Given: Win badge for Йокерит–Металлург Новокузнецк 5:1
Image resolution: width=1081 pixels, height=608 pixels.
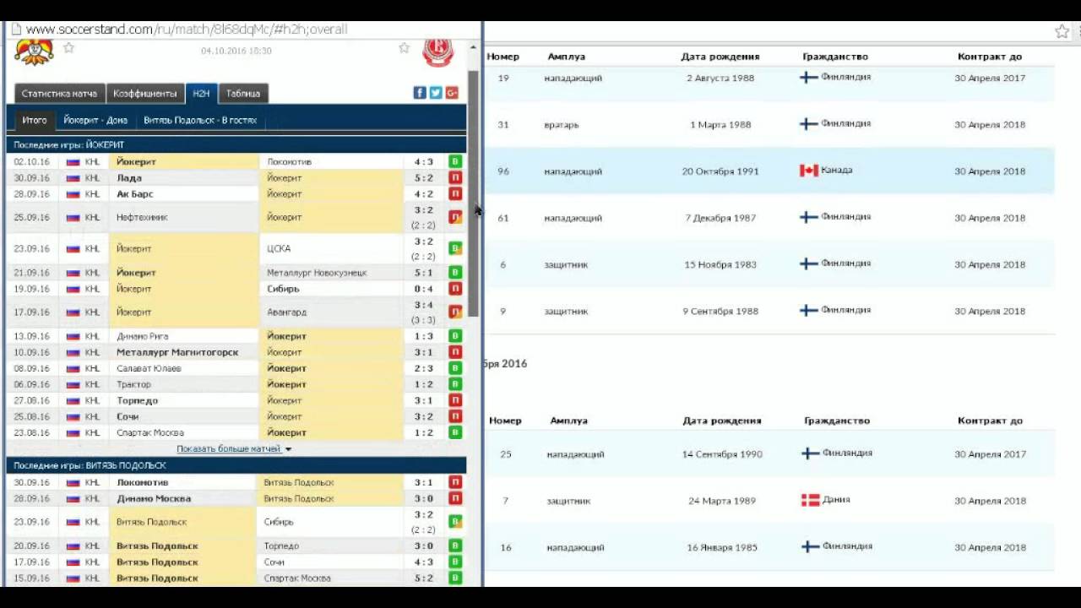Looking at the screenshot, I should (455, 273).
